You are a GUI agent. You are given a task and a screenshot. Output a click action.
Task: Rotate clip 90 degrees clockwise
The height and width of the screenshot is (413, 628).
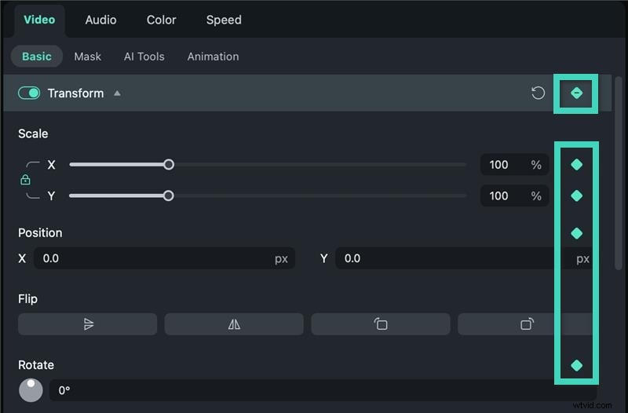[x=526, y=324]
